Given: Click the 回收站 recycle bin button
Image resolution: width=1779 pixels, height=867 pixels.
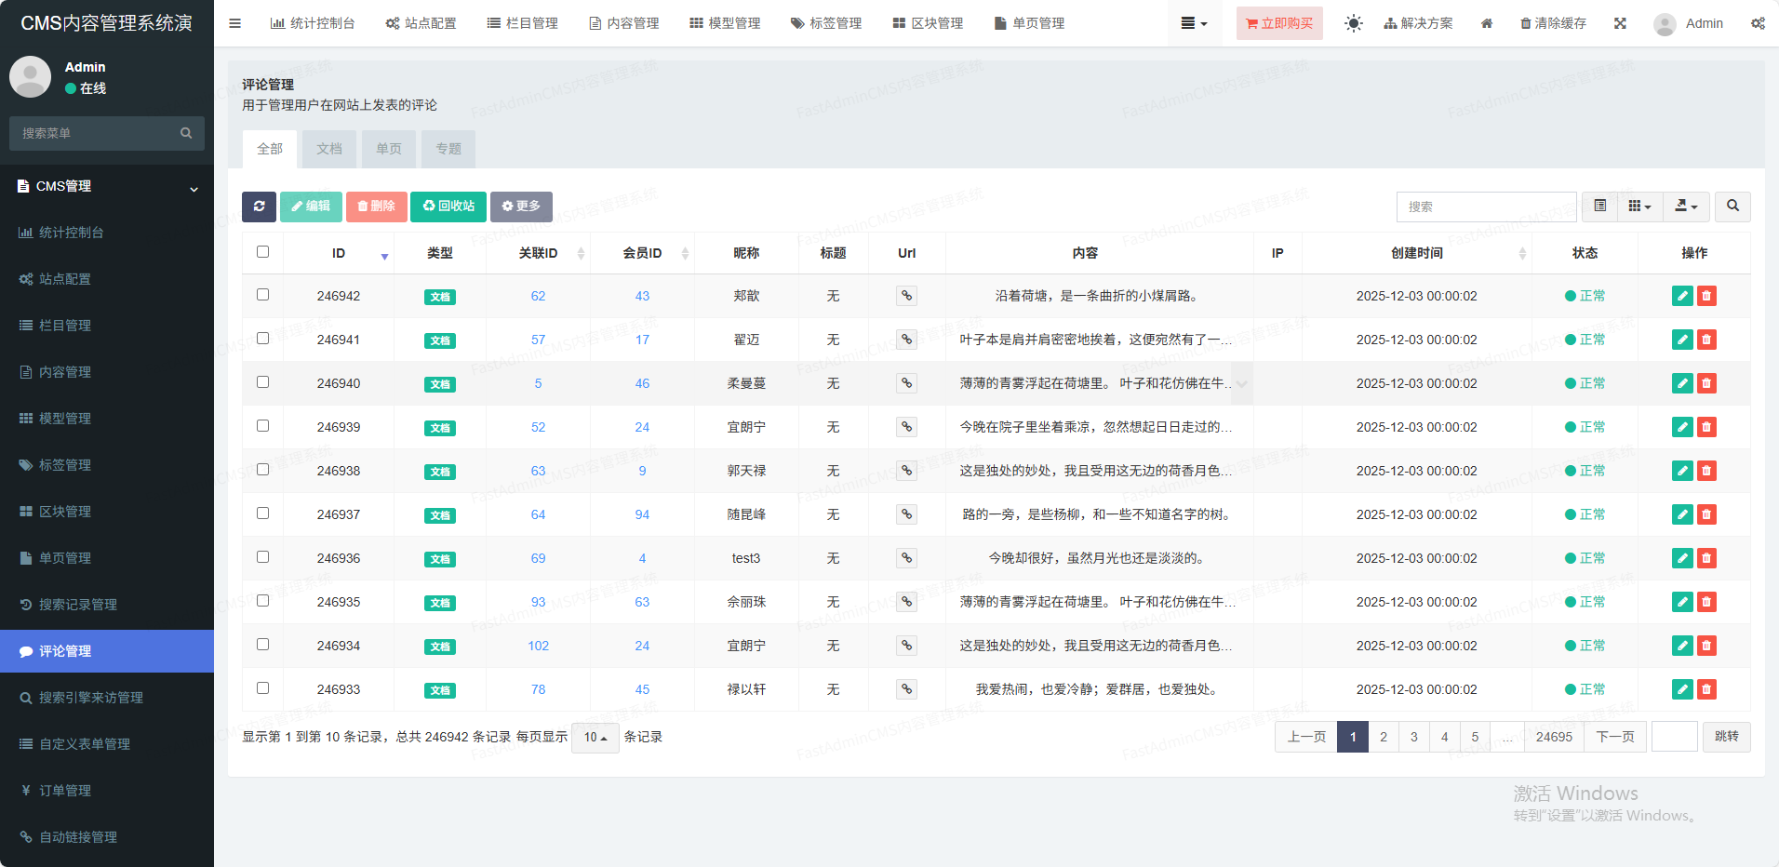Looking at the screenshot, I should 448,207.
